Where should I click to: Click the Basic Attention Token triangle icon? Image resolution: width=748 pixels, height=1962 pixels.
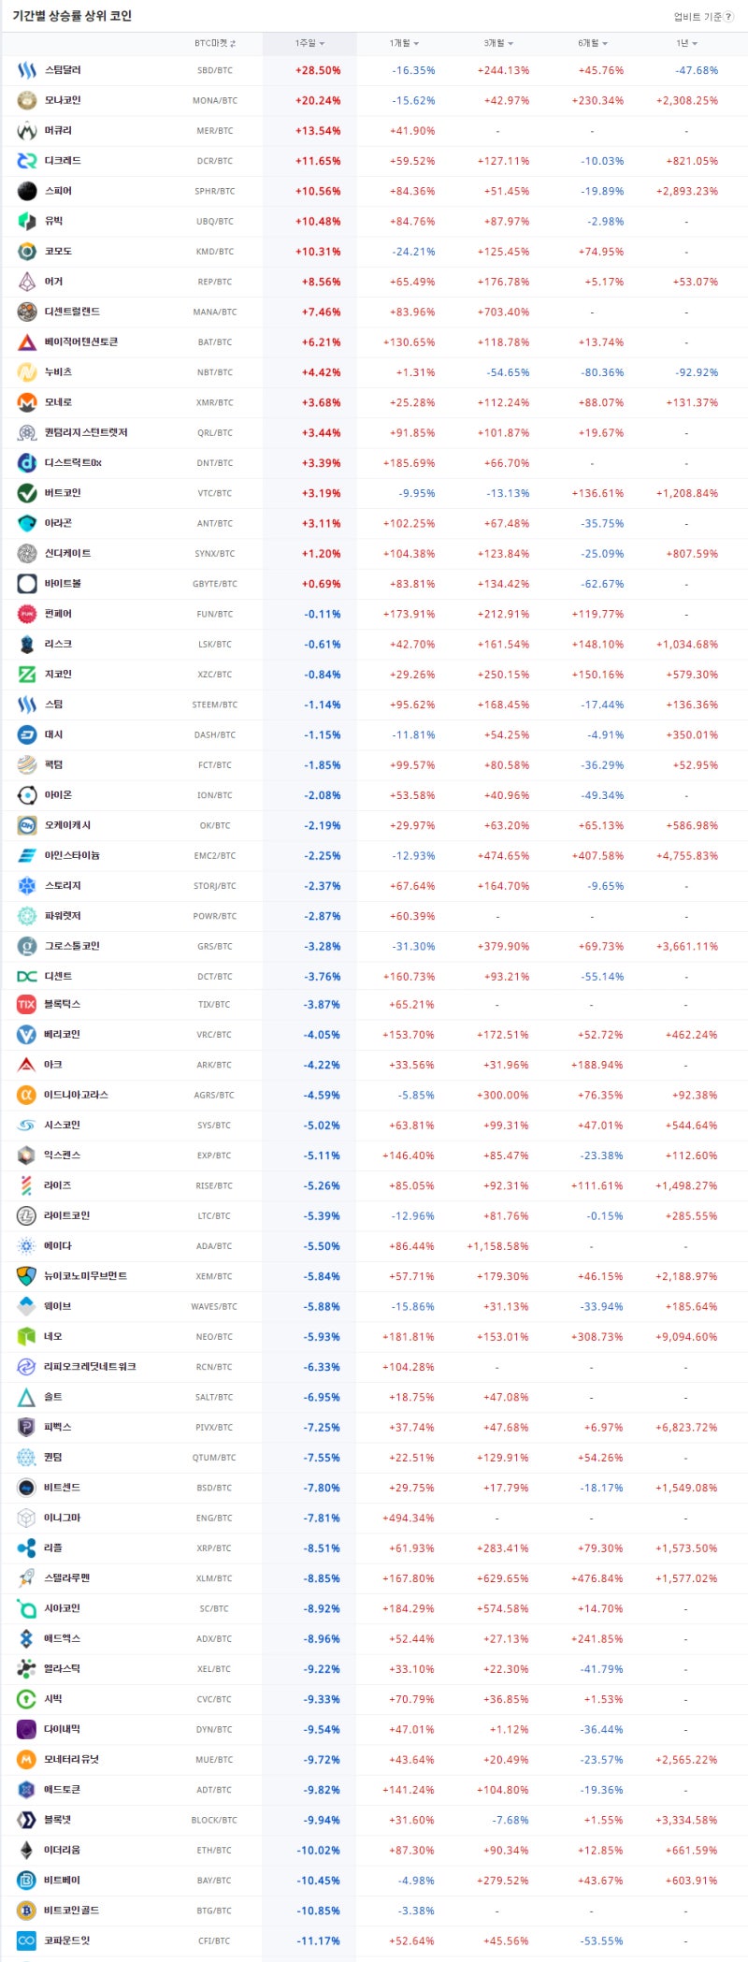27,342
